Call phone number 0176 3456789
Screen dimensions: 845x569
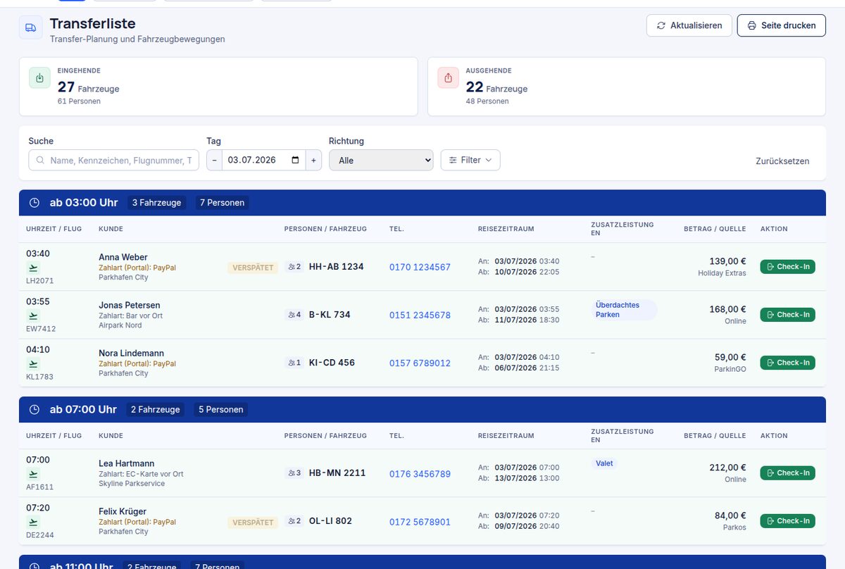coord(420,474)
